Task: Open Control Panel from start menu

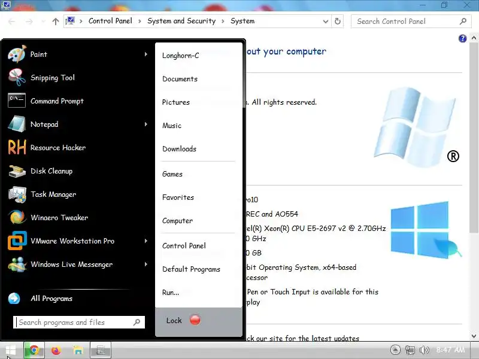Action: coord(184,246)
